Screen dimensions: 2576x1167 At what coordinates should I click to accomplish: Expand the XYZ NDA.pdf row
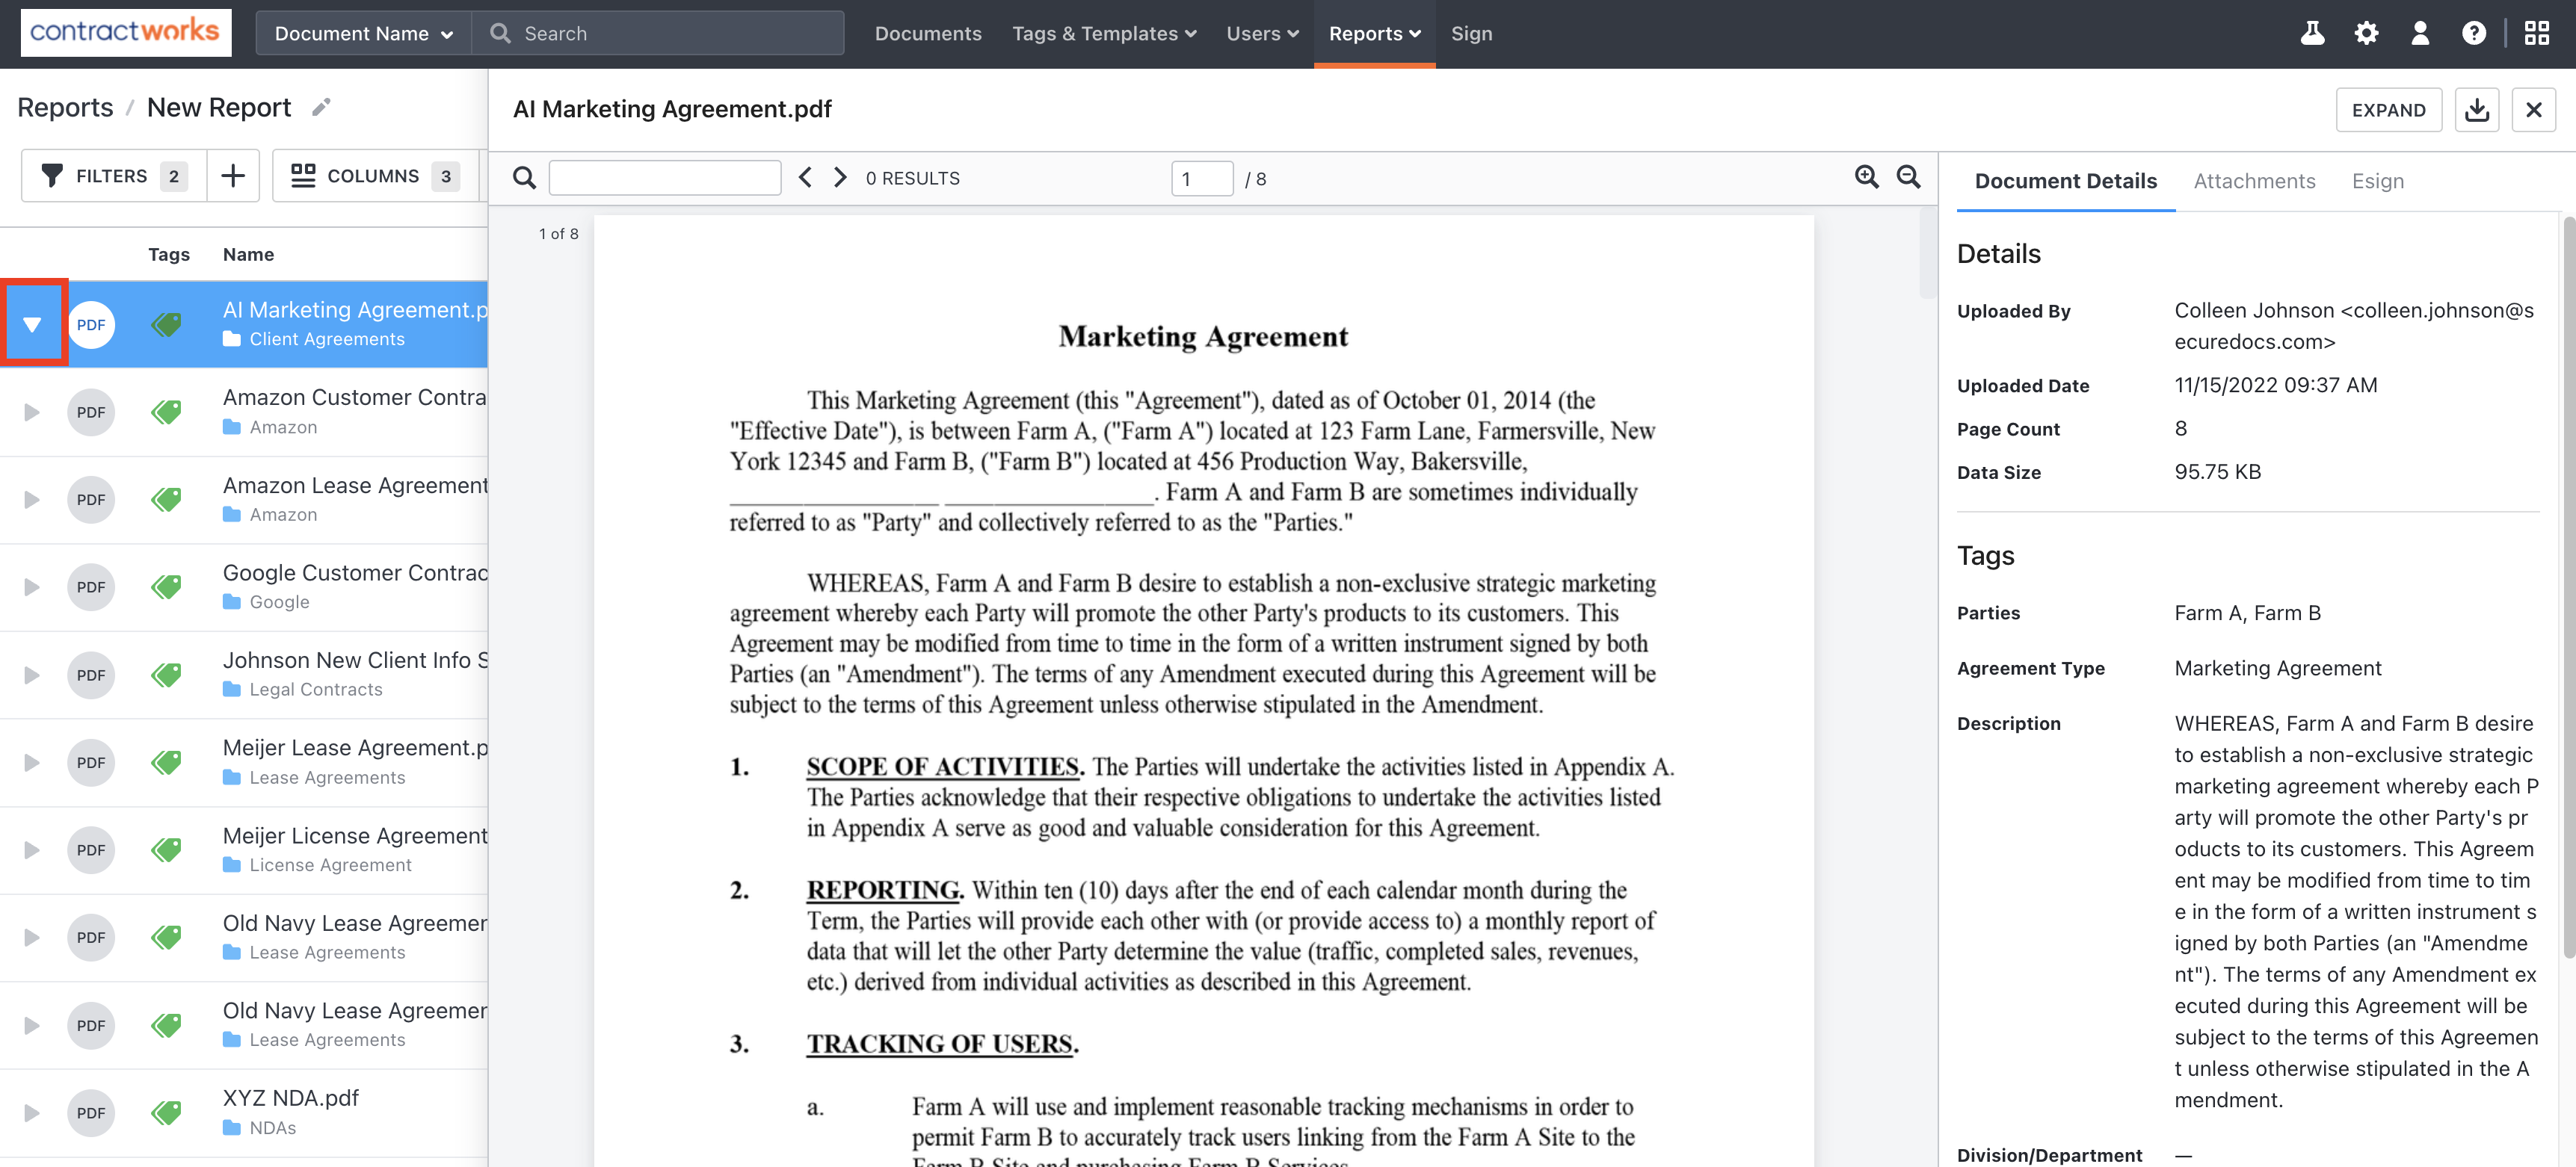[x=32, y=1112]
